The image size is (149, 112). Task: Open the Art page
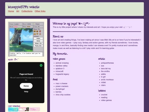[x=18, y=11]
